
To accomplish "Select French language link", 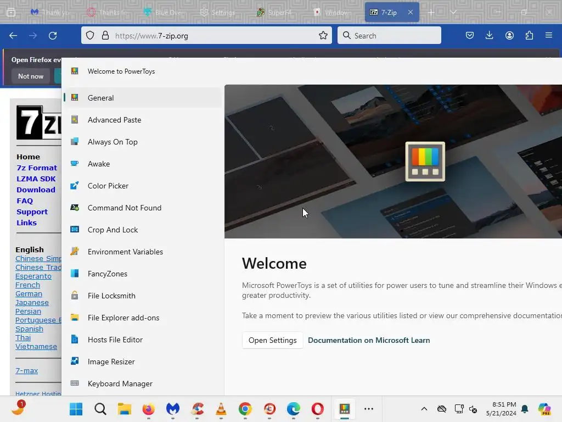I will [27, 285].
